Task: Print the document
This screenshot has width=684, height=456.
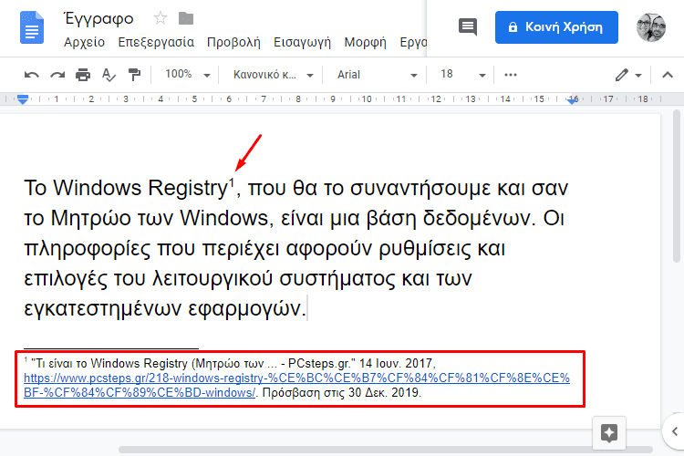Action: tap(83, 75)
